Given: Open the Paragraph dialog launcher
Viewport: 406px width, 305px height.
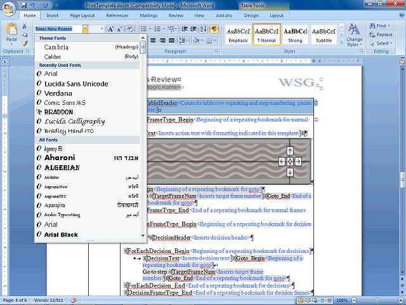Looking at the screenshot, I should (x=217, y=51).
